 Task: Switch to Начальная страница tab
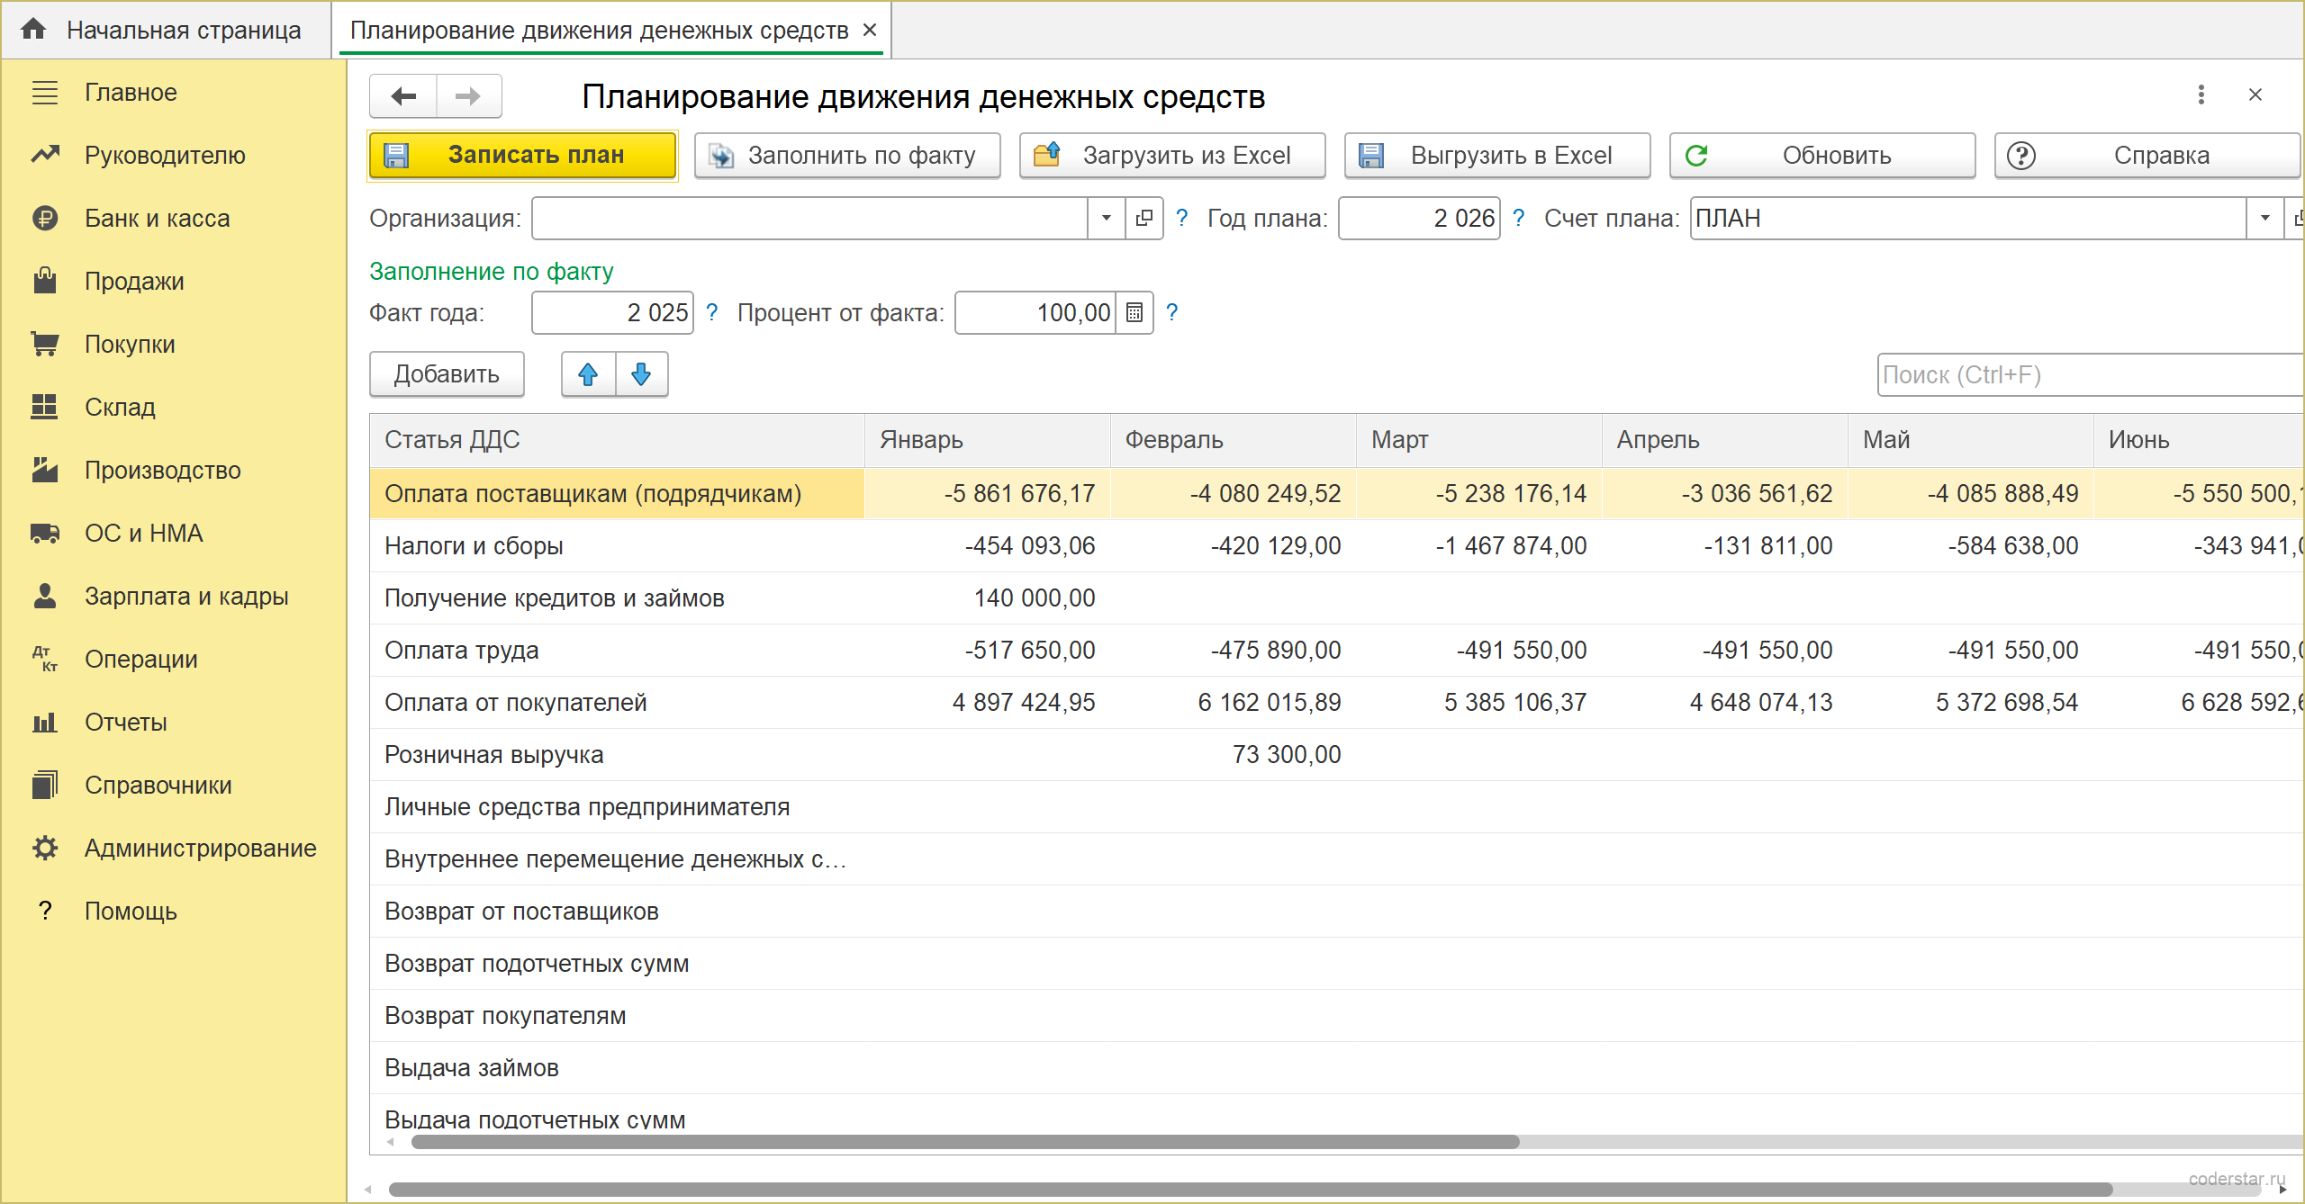coord(167,30)
